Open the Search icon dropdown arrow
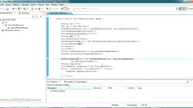 (57, 9)
